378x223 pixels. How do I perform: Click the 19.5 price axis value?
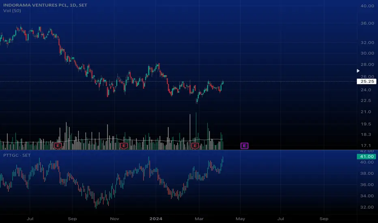click(366, 124)
